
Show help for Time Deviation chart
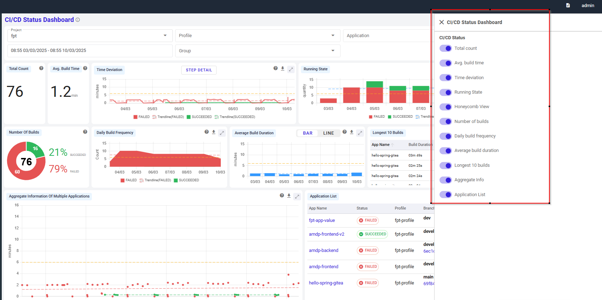pos(276,68)
